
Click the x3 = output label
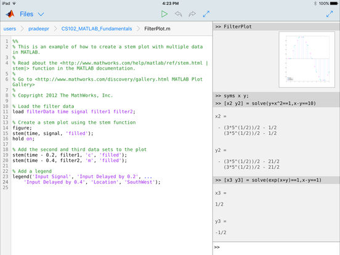(x=221, y=193)
